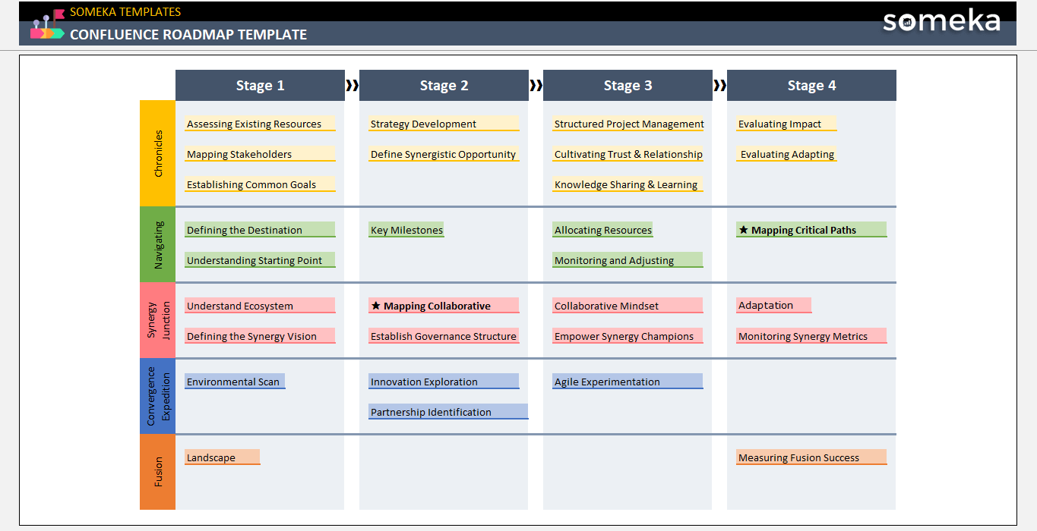Image resolution: width=1037 pixels, height=531 pixels.
Task: Click the Stage 1 column header
Action: pyautogui.click(x=260, y=86)
